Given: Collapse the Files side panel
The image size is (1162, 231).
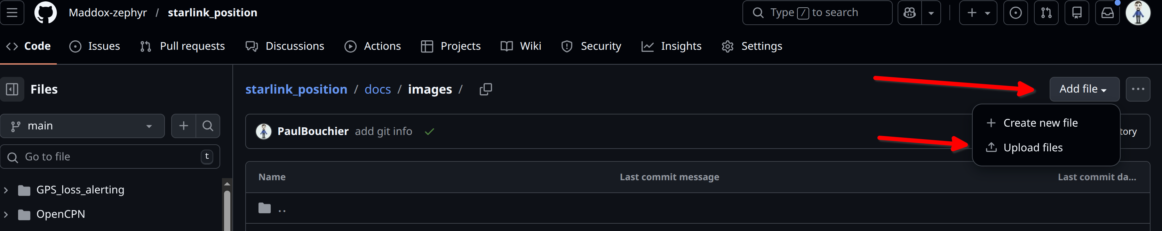Looking at the screenshot, I should pos(12,89).
